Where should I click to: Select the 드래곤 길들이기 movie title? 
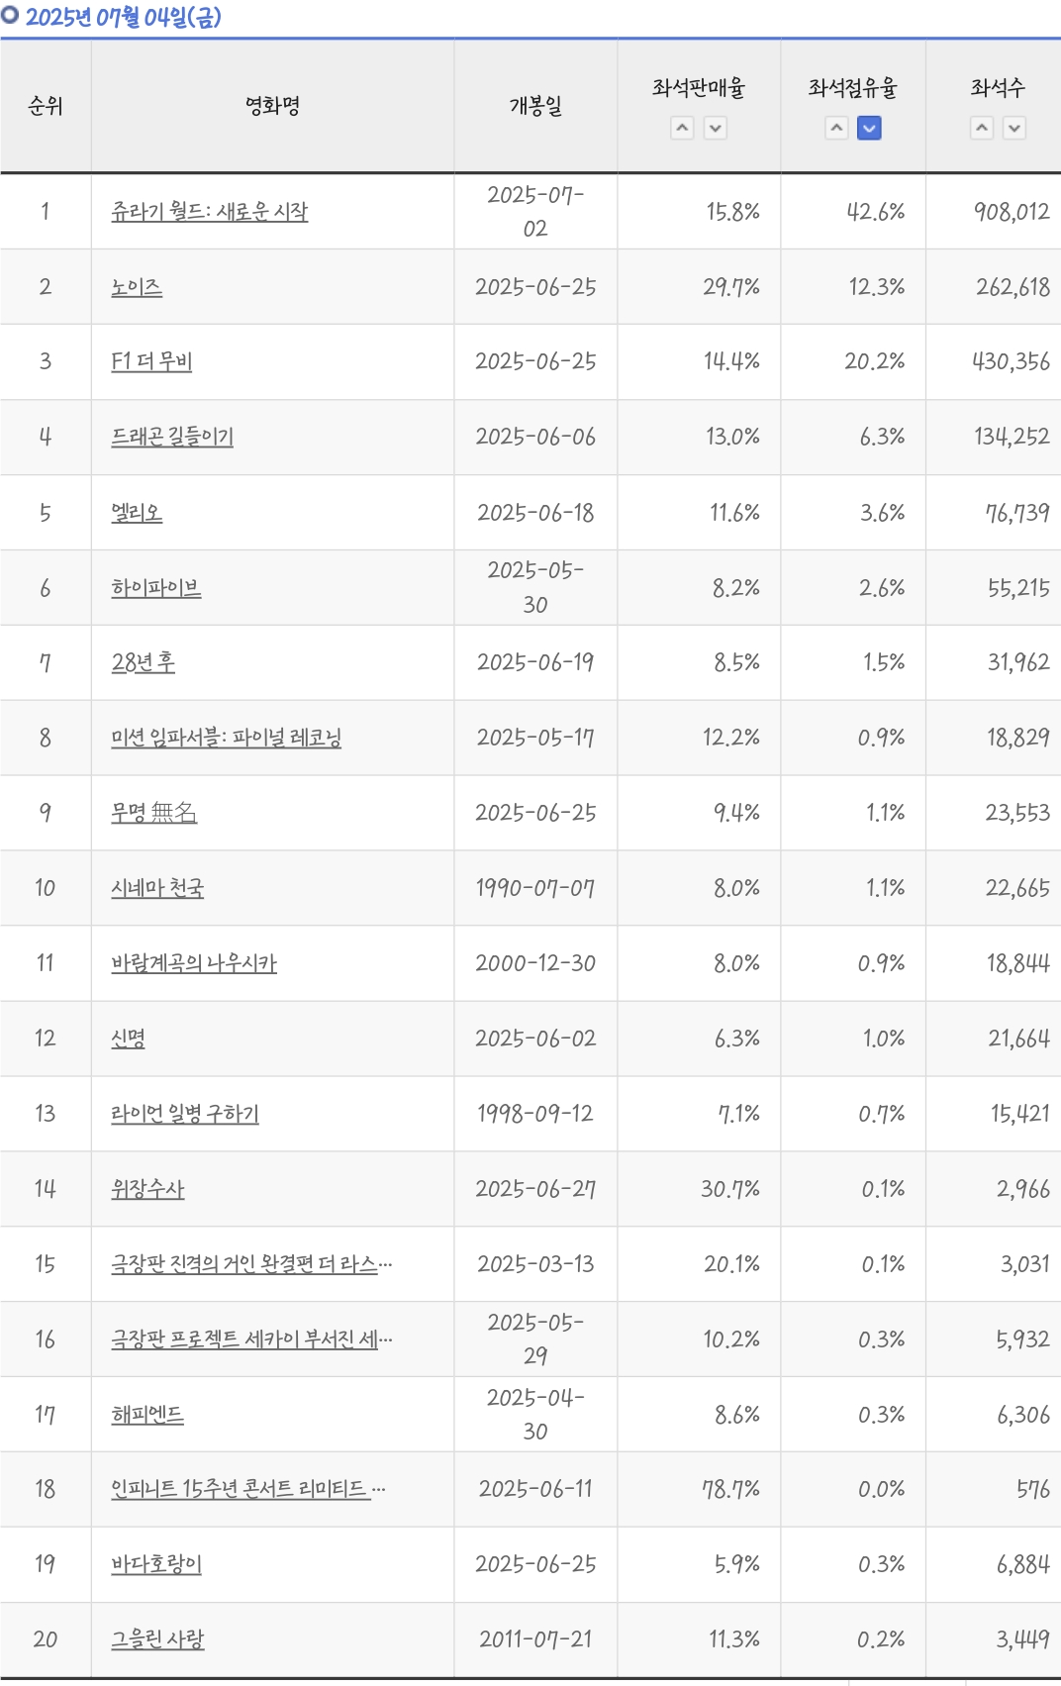pos(172,437)
